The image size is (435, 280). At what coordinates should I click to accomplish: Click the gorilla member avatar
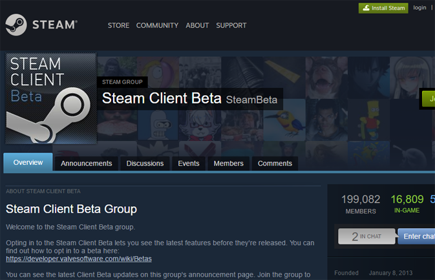[117, 67]
